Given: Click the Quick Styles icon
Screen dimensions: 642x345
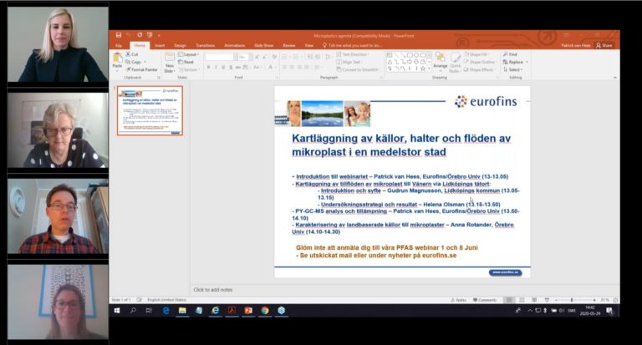Looking at the screenshot, I should point(456,59).
